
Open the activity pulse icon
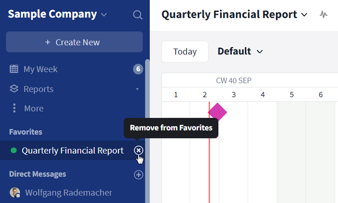324,14
